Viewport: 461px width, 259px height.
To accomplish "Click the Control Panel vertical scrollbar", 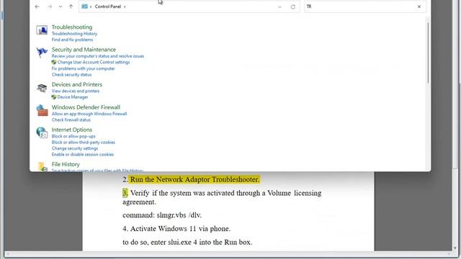I will (428, 53).
